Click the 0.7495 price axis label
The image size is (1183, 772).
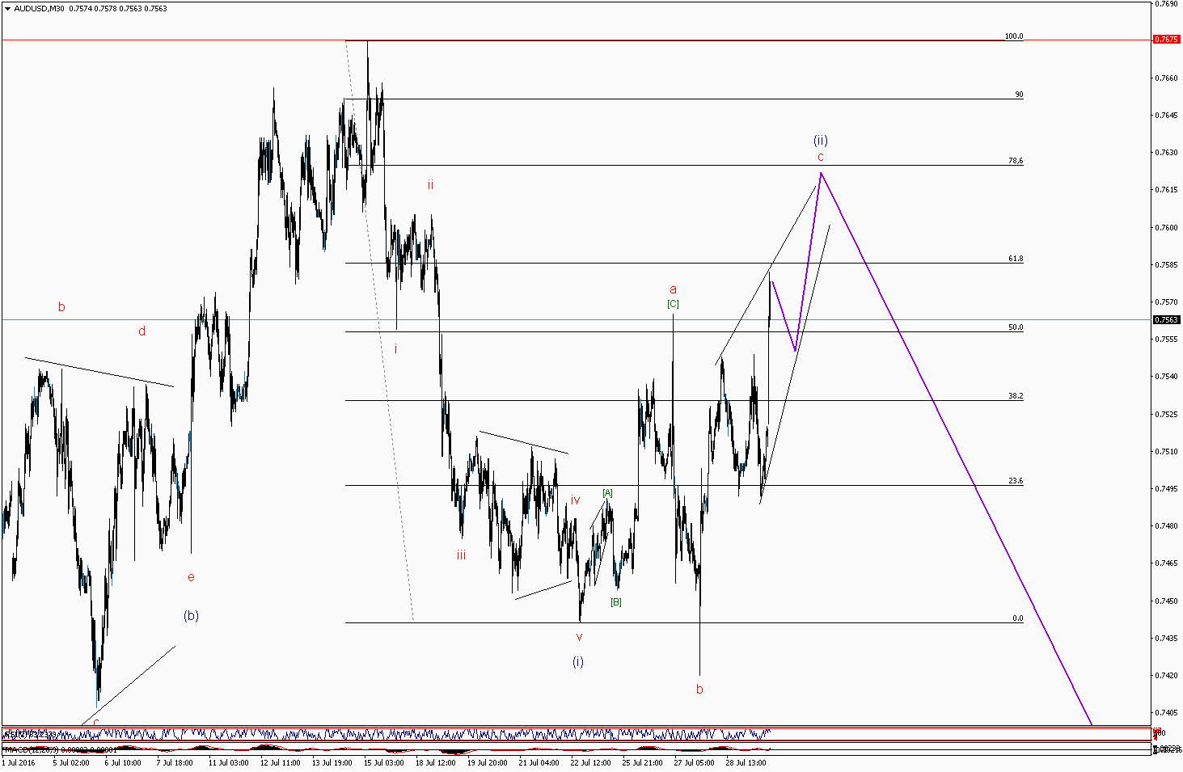click(1167, 488)
